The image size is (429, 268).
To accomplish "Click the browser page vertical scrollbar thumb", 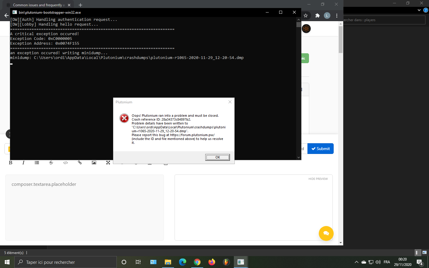I will point(341,40).
